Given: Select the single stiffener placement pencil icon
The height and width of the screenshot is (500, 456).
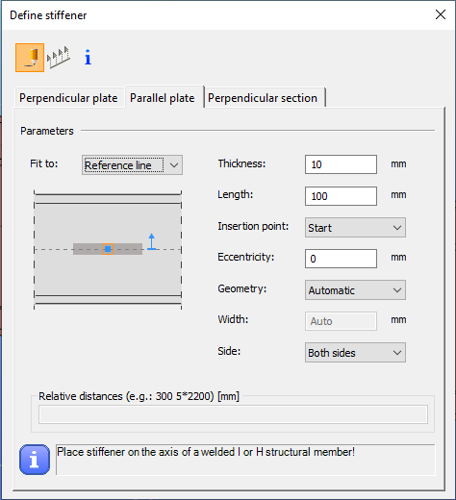Looking at the screenshot, I should [x=30, y=58].
